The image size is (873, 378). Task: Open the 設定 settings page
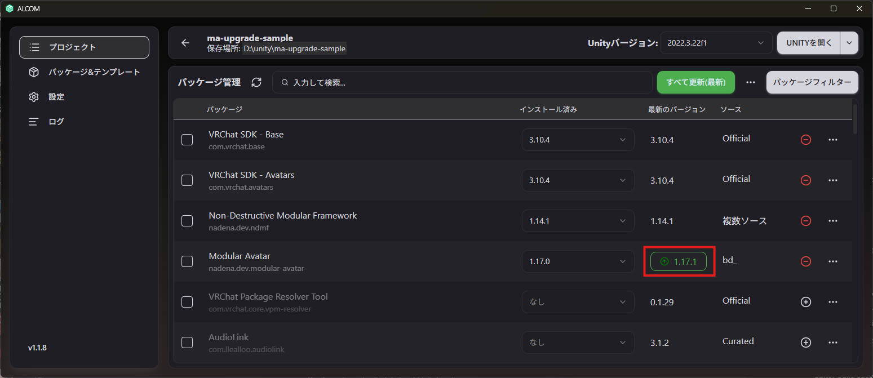(84, 97)
